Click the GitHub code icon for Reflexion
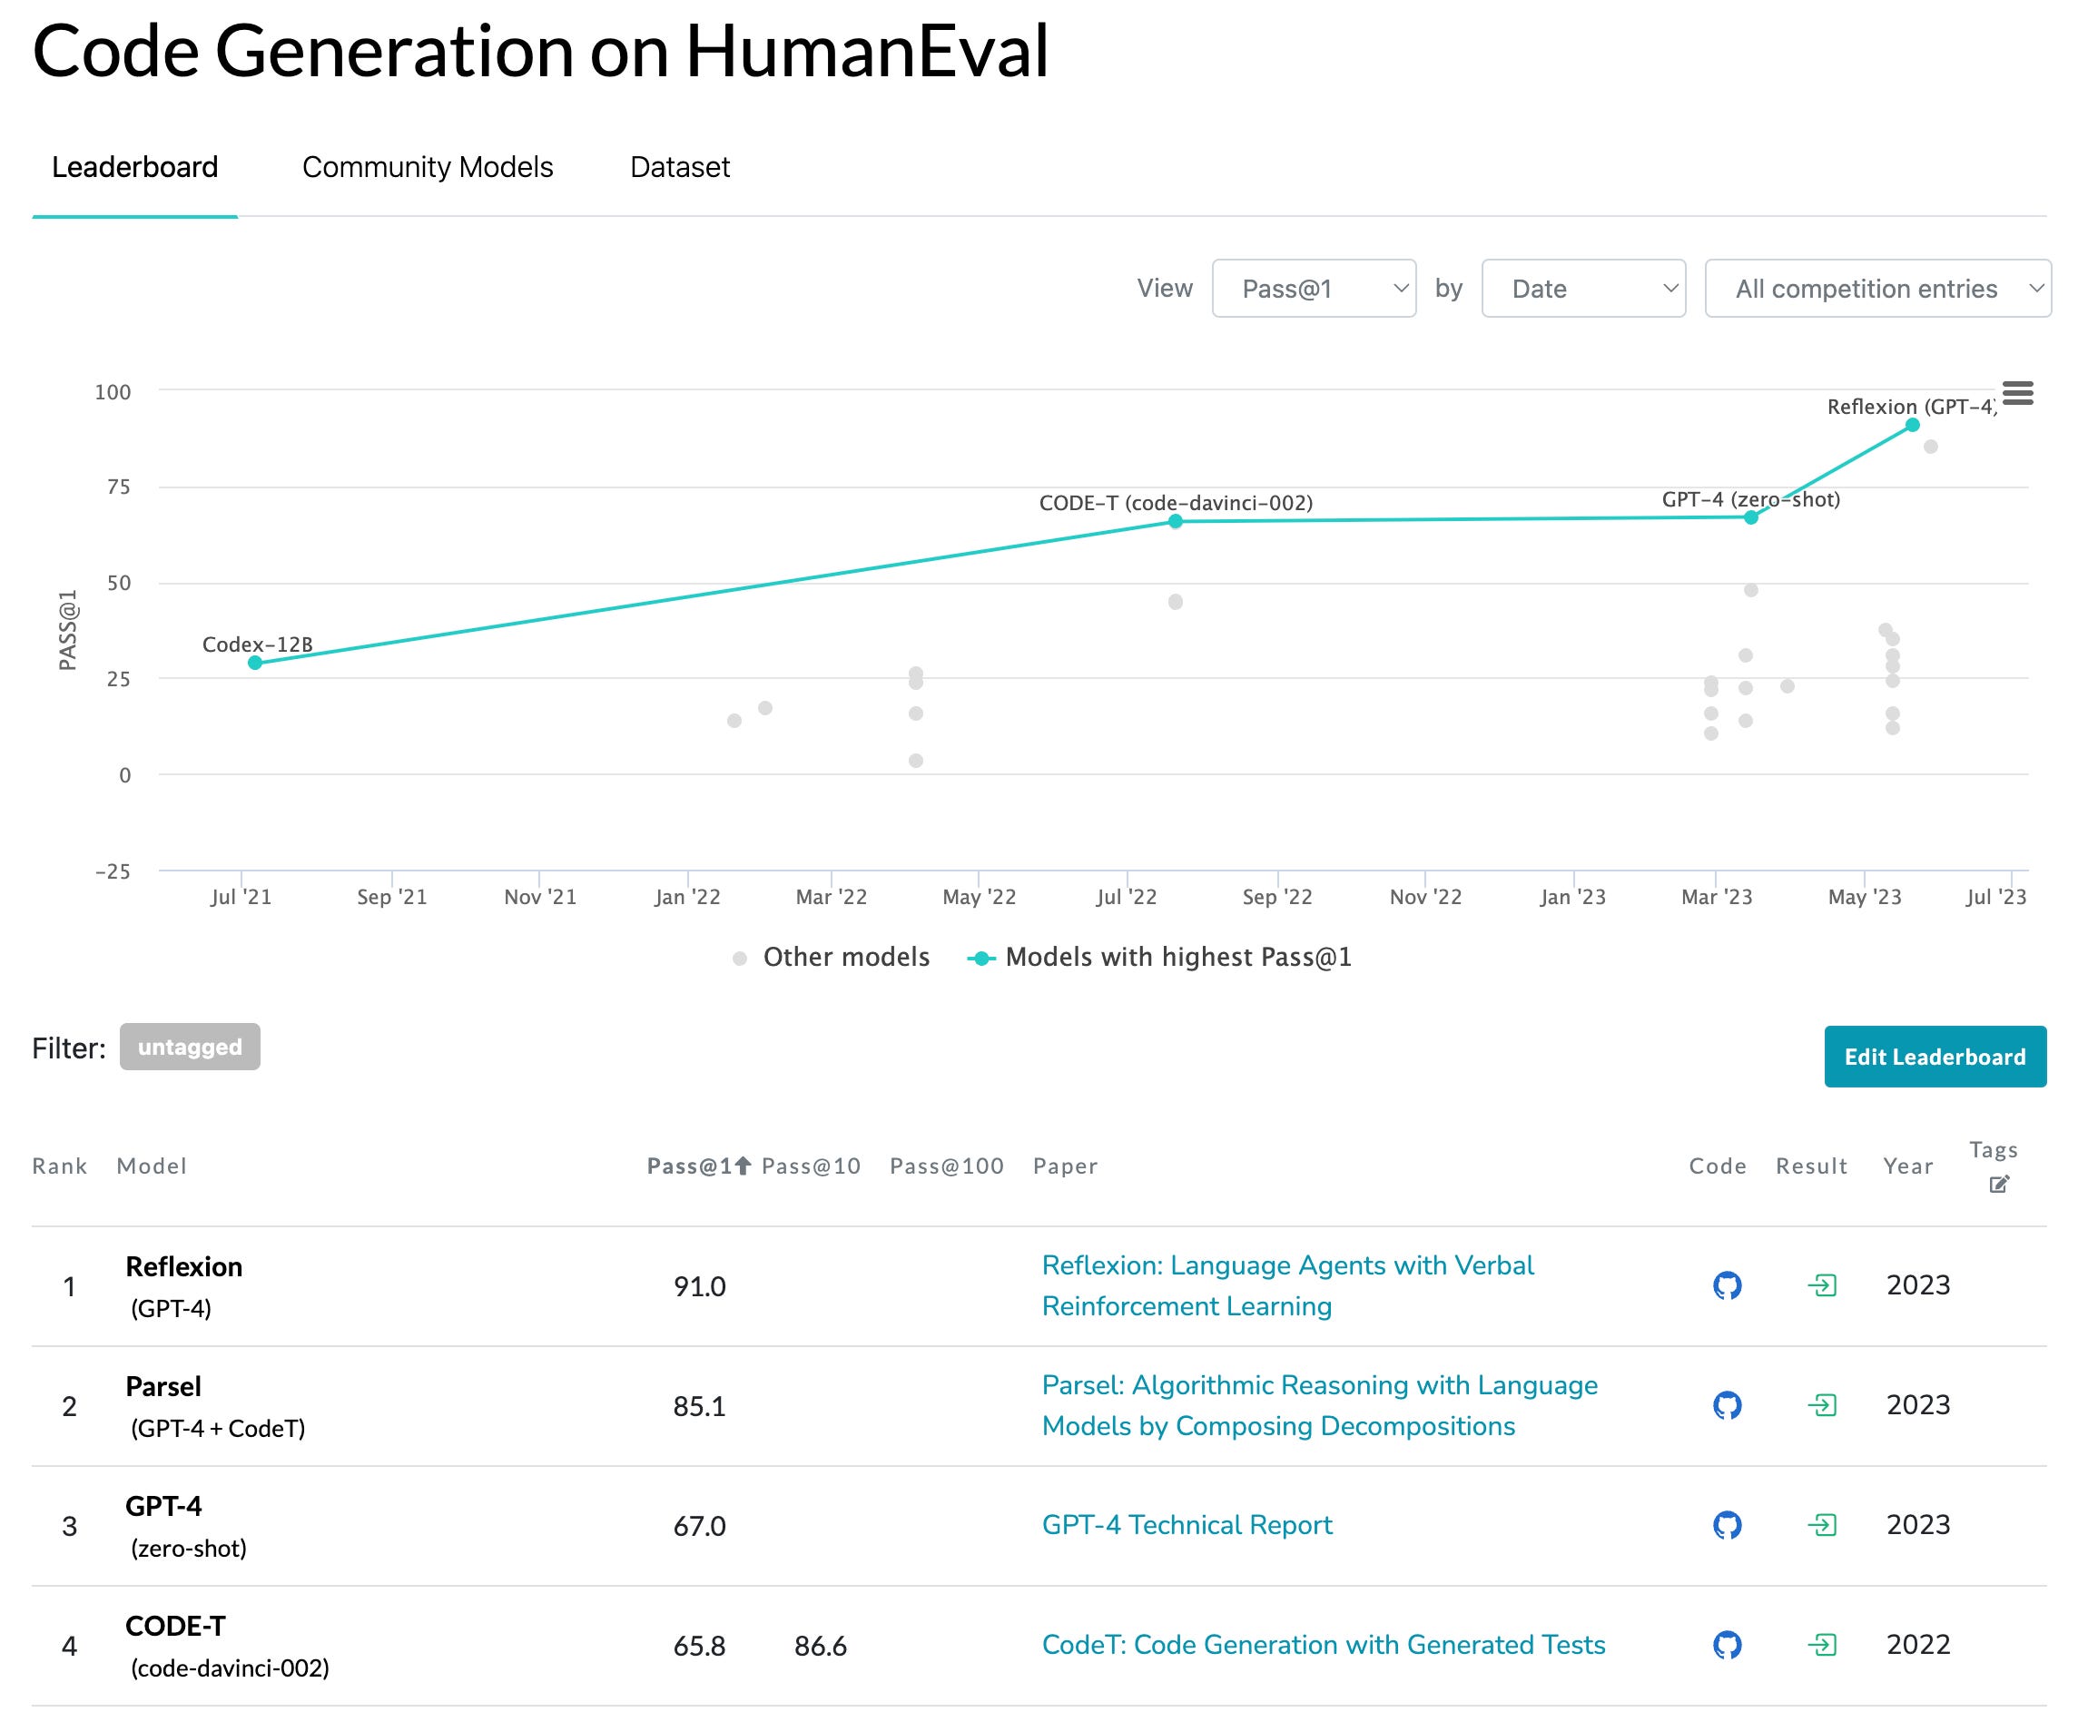 click(x=1727, y=1285)
